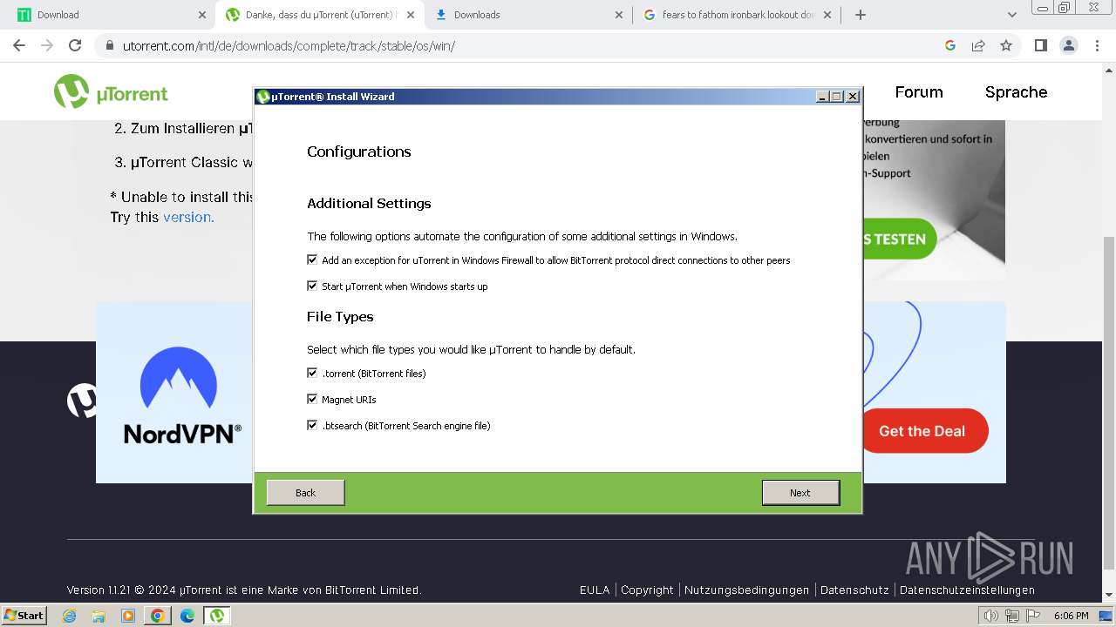Toggle the browser side panel
Viewport: 1116px width, 627px height.
1040,45
